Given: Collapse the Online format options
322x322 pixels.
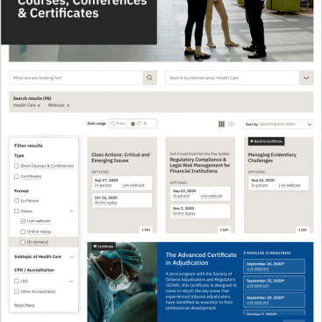Looking at the screenshot, I should pyautogui.click(x=71, y=211).
